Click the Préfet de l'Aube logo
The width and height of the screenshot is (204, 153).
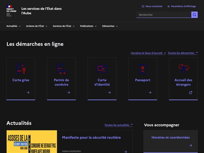pos(11,11)
